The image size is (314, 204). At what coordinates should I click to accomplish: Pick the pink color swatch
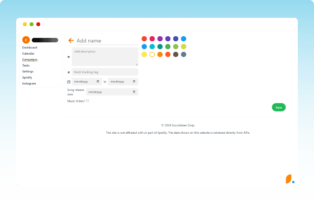[x=152, y=38]
